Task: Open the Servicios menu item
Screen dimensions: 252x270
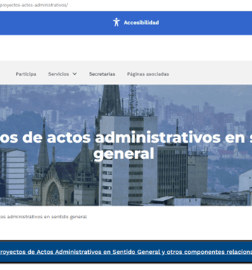Action: [x=58, y=74]
